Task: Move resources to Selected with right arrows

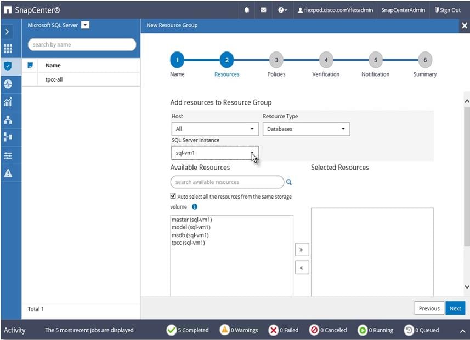Action: pos(302,250)
